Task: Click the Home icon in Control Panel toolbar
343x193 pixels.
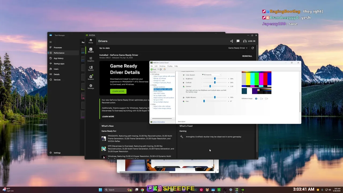Action: [165, 69]
